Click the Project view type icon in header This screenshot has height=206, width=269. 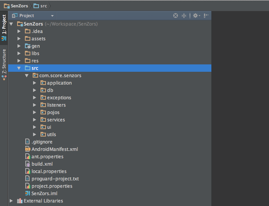tap(14, 16)
